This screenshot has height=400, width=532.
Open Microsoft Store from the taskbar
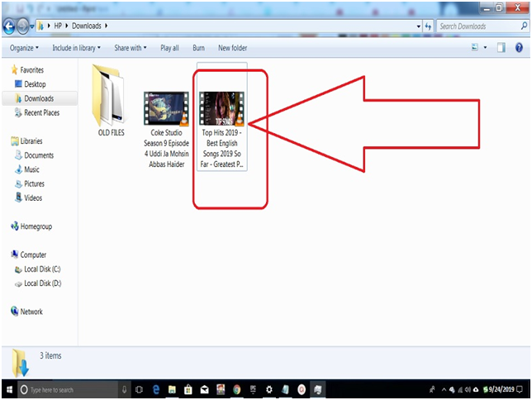pos(188,389)
